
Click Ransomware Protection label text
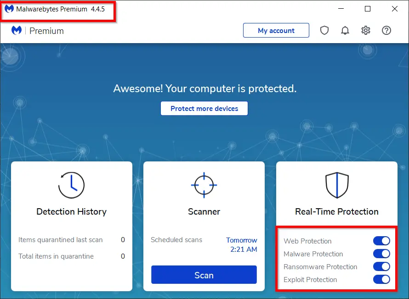pos(320,267)
